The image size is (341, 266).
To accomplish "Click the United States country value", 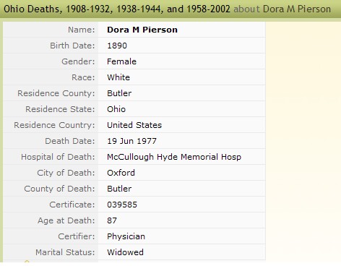I will 134,125.
